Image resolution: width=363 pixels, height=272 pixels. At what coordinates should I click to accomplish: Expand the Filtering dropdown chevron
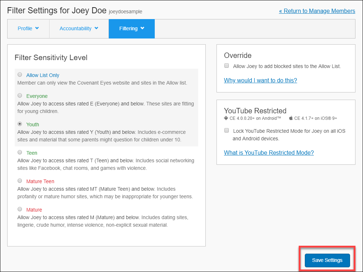point(143,28)
